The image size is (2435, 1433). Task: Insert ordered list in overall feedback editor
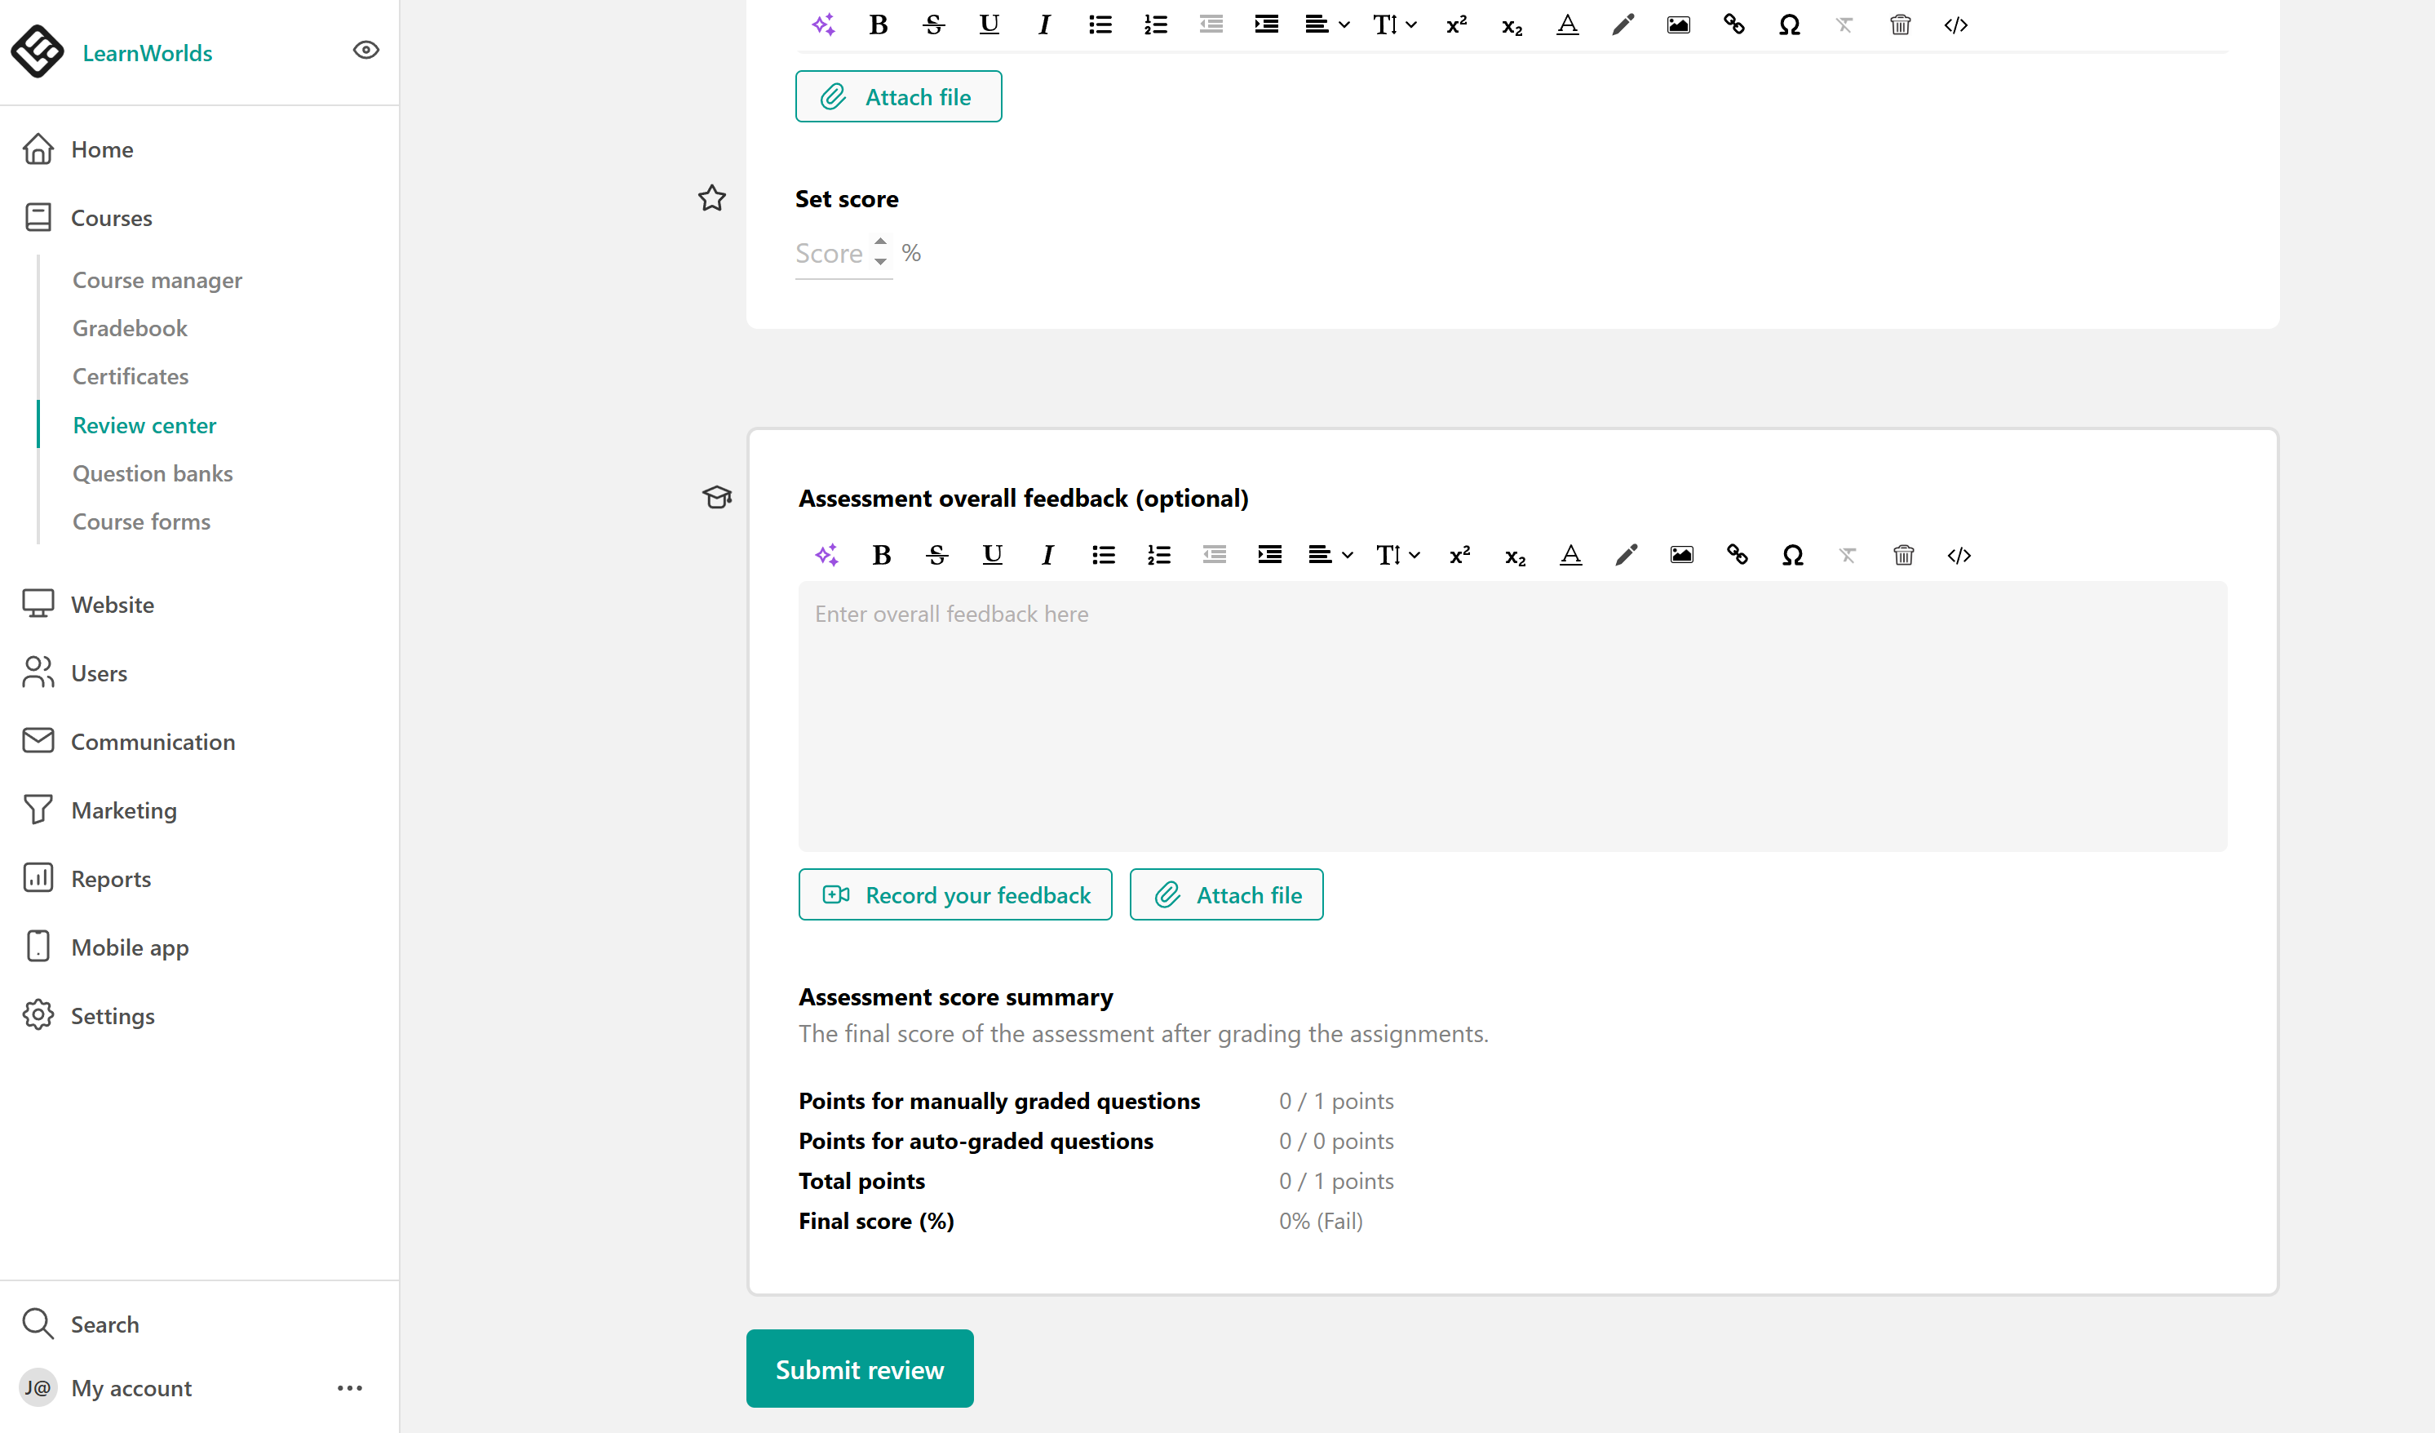pos(1158,555)
